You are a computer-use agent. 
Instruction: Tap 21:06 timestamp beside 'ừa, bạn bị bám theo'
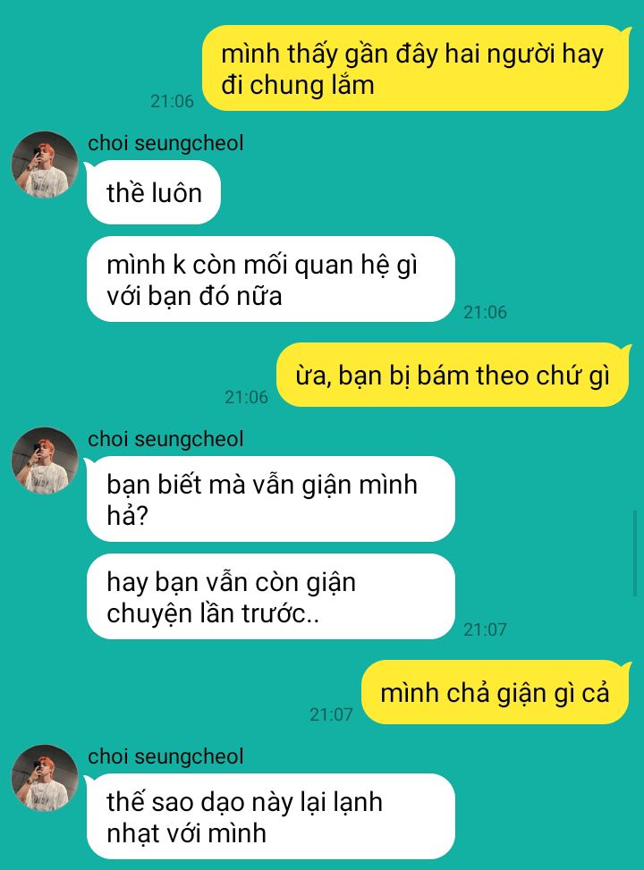point(246,397)
